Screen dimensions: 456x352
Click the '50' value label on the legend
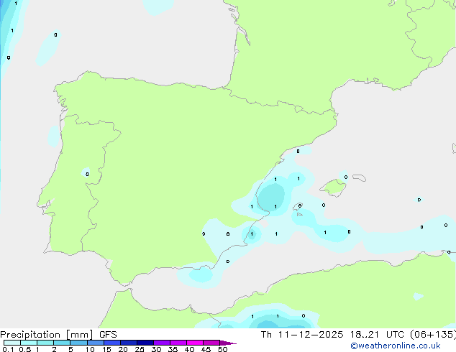pos(222,350)
